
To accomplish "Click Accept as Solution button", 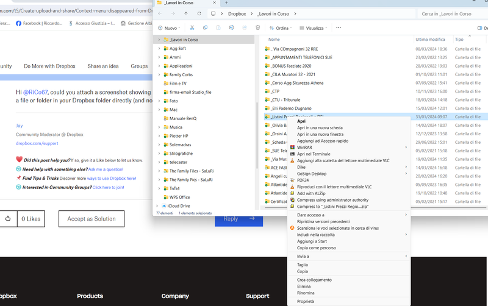I will pyautogui.click(x=91, y=219).
